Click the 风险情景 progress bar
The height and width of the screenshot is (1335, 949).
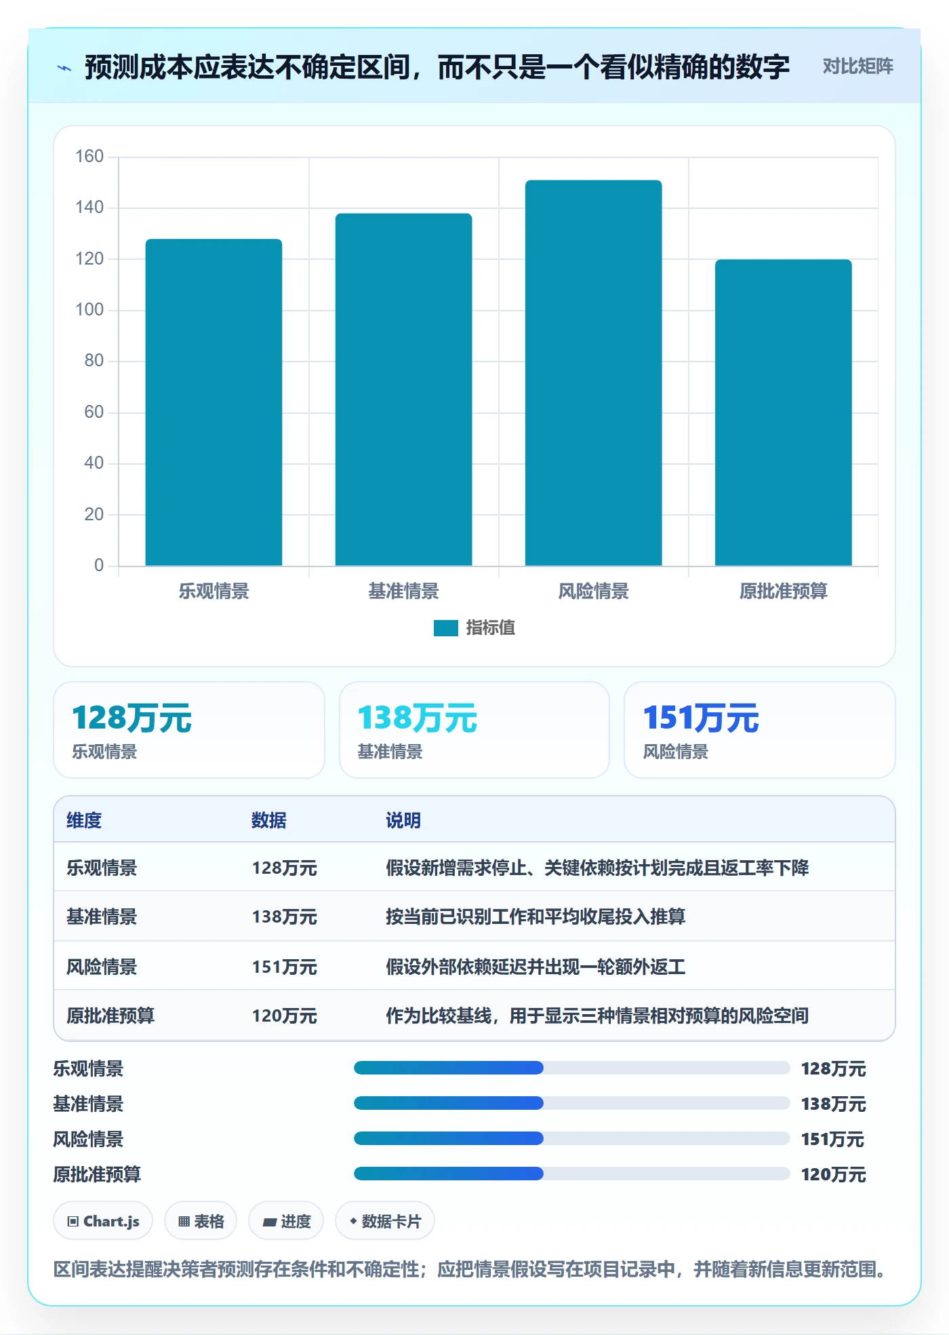pos(571,1138)
